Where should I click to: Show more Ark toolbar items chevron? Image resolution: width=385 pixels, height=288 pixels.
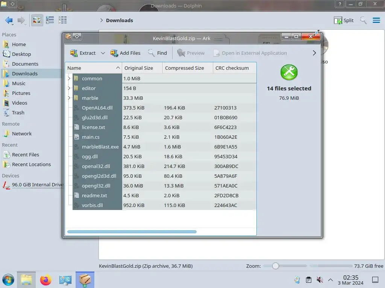[314, 53]
